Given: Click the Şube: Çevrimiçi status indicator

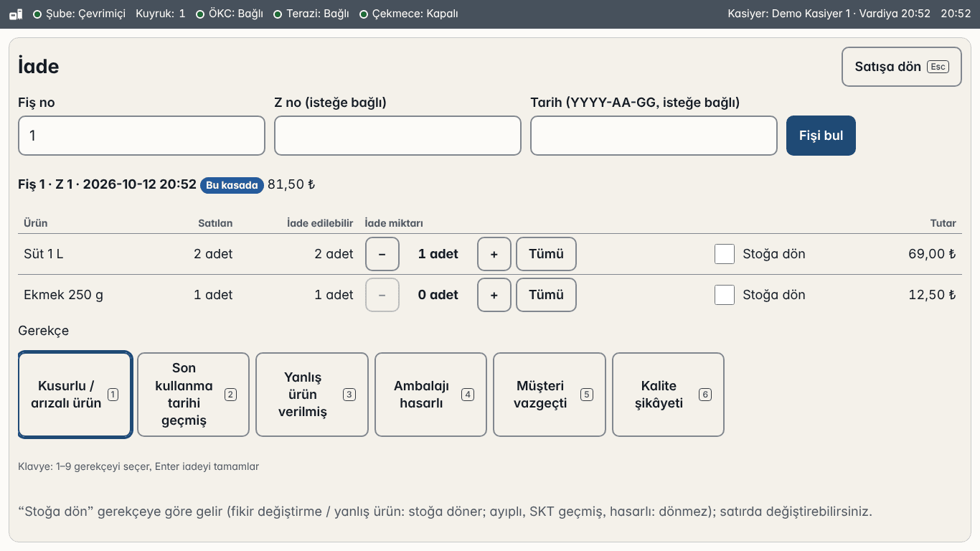Looking at the screenshot, I should click(x=79, y=14).
